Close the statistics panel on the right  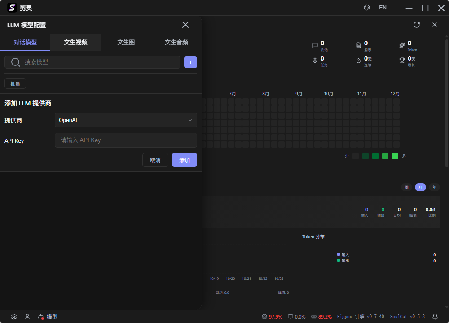tap(435, 25)
